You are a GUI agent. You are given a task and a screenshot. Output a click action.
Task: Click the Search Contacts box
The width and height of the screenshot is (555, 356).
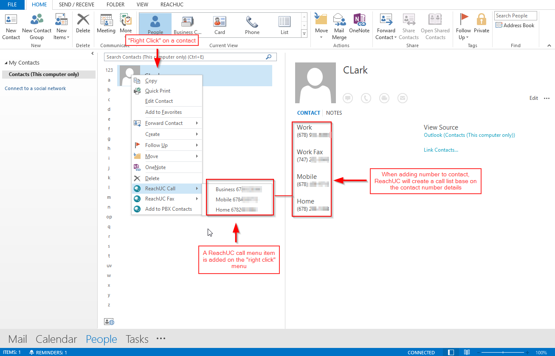point(190,57)
